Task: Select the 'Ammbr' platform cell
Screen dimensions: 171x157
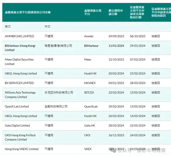Action: pyautogui.click(x=89, y=36)
